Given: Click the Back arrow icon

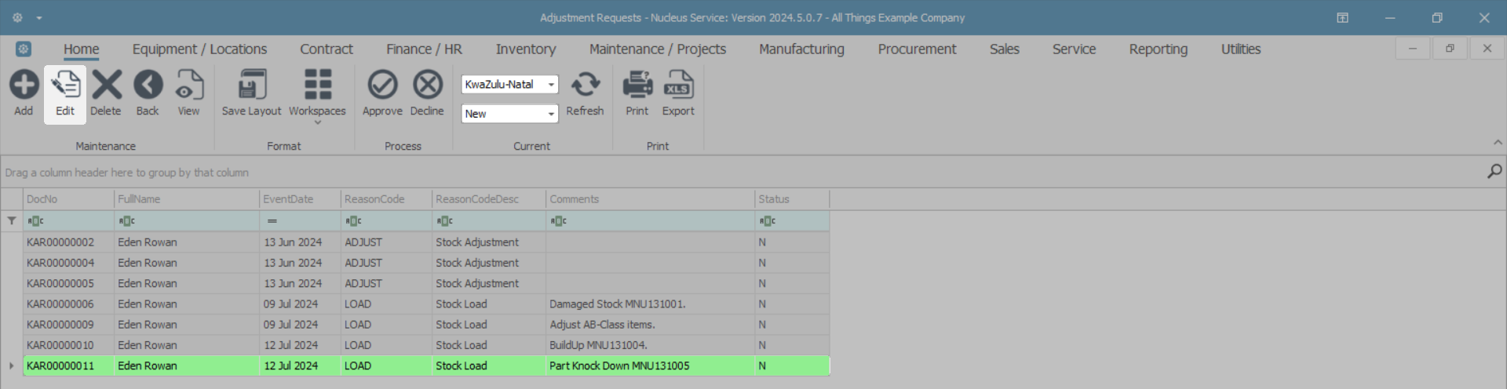Looking at the screenshot, I should point(148,85).
